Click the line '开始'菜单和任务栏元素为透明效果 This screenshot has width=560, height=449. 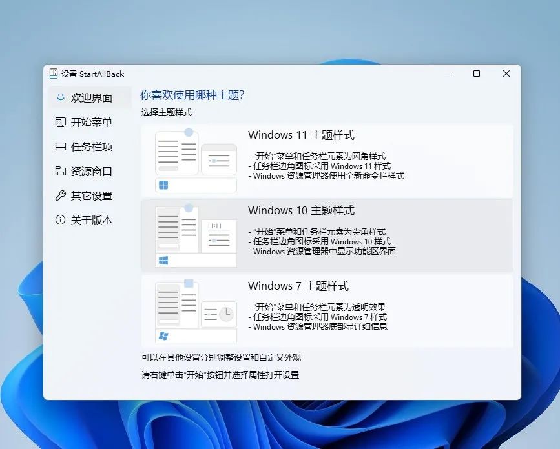click(317, 306)
